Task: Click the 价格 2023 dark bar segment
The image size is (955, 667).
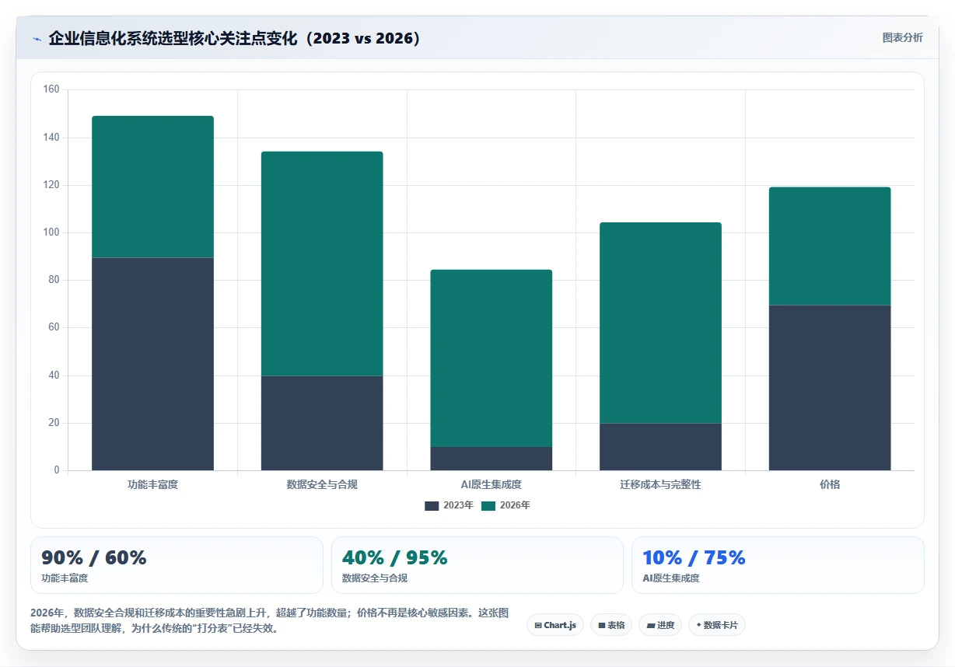Action: pos(830,388)
